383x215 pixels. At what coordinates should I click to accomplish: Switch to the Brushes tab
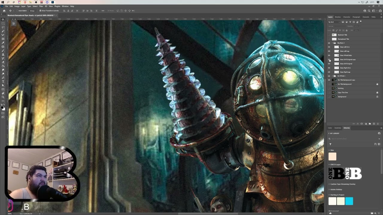click(338, 17)
